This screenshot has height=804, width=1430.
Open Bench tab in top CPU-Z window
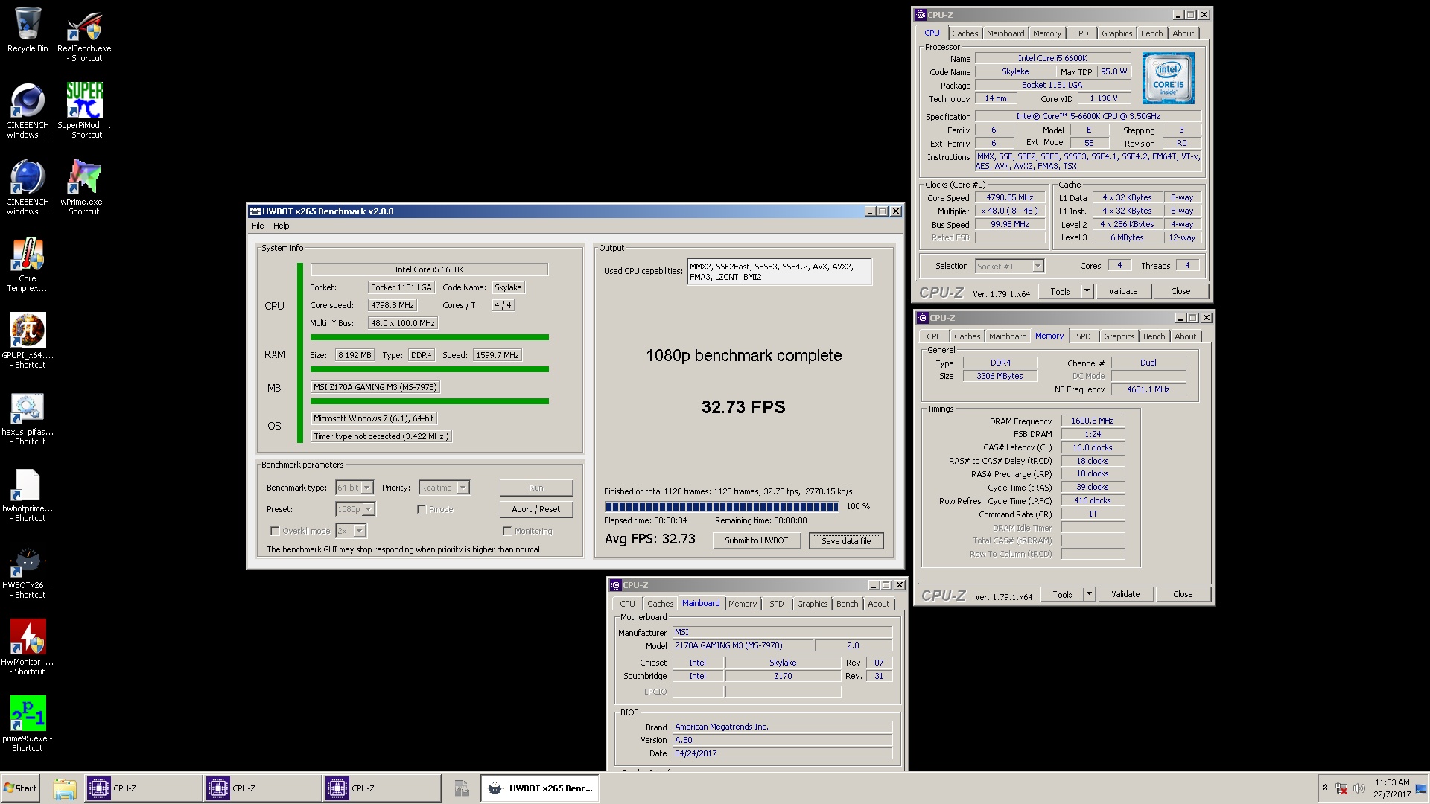tap(1151, 33)
